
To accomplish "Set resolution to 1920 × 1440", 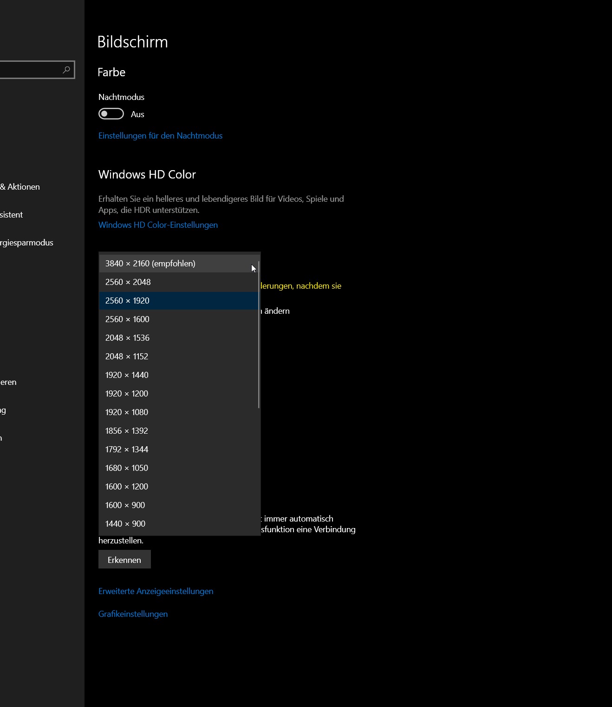I will tap(127, 375).
